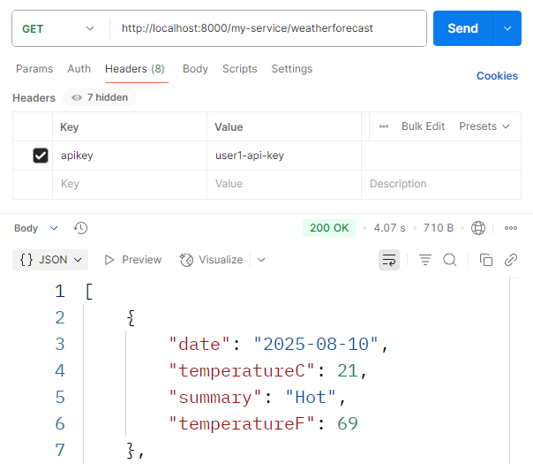Click the network globe icon
533x464 pixels.
click(x=478, y=228)
